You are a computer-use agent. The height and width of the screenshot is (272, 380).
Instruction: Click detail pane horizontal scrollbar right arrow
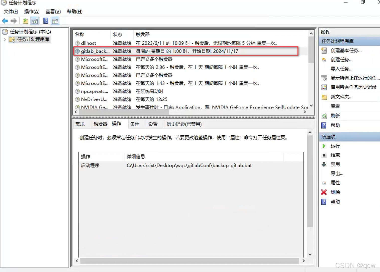304,261
